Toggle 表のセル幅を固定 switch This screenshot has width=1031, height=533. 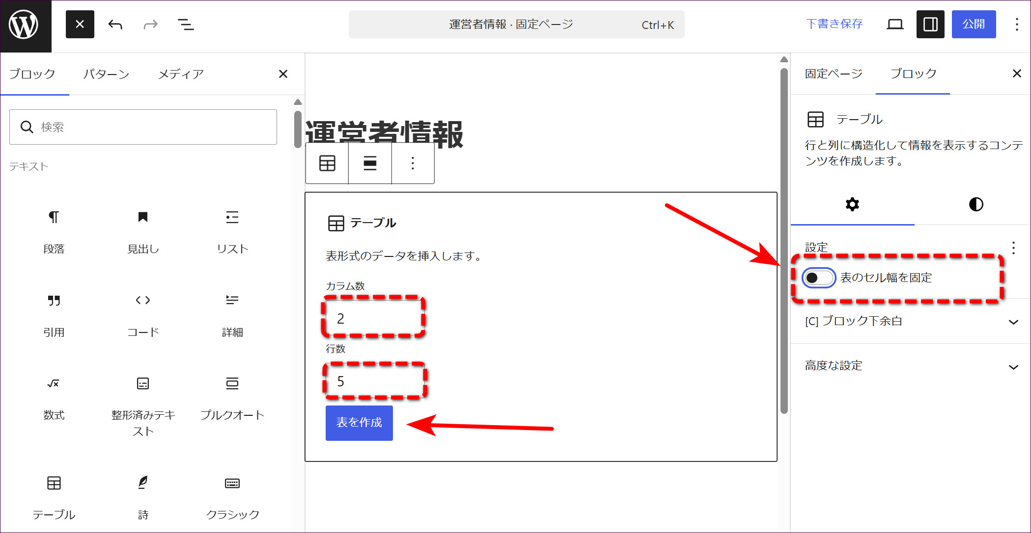[x=818, y=278]
